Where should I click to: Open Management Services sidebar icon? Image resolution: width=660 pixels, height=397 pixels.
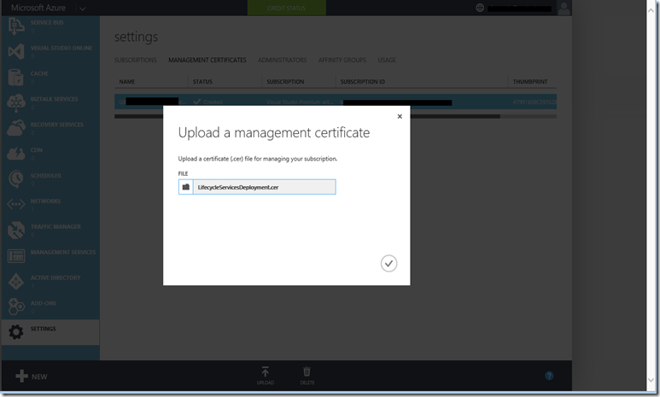[16, 256]
